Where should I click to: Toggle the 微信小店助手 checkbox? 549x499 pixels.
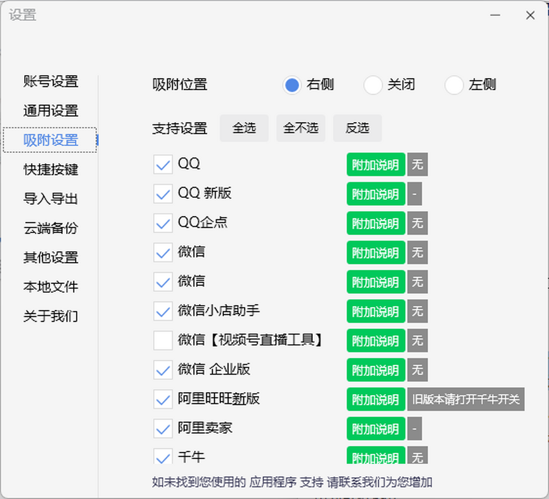click(x=163, y=311)
